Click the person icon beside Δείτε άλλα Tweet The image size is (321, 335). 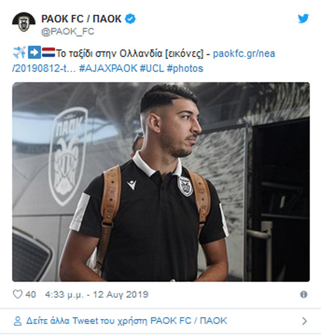click(x=17, y=321)
